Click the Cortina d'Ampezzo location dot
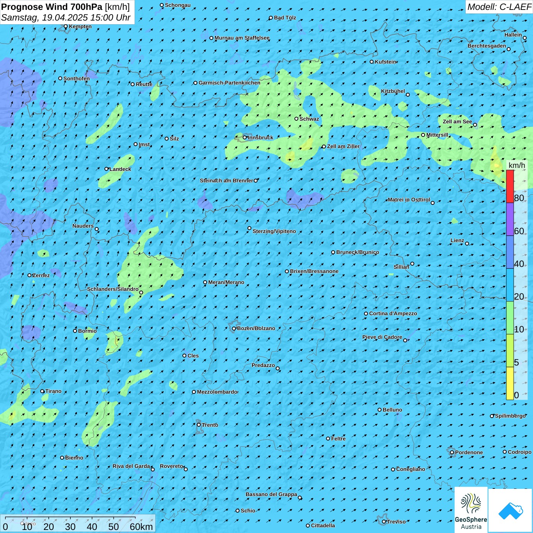The image size is (533, 533). point(366,314)
